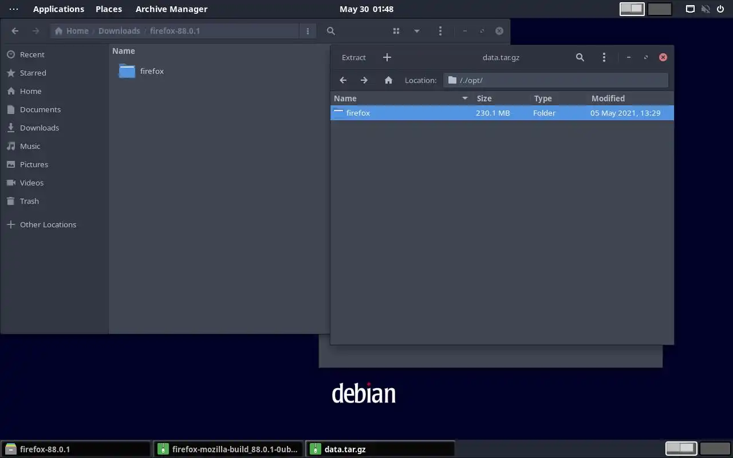The height and width of the screenshot is (458, 733).
Task: Switch to firefox-mozilla-build taskbar window
Action: 228,449
